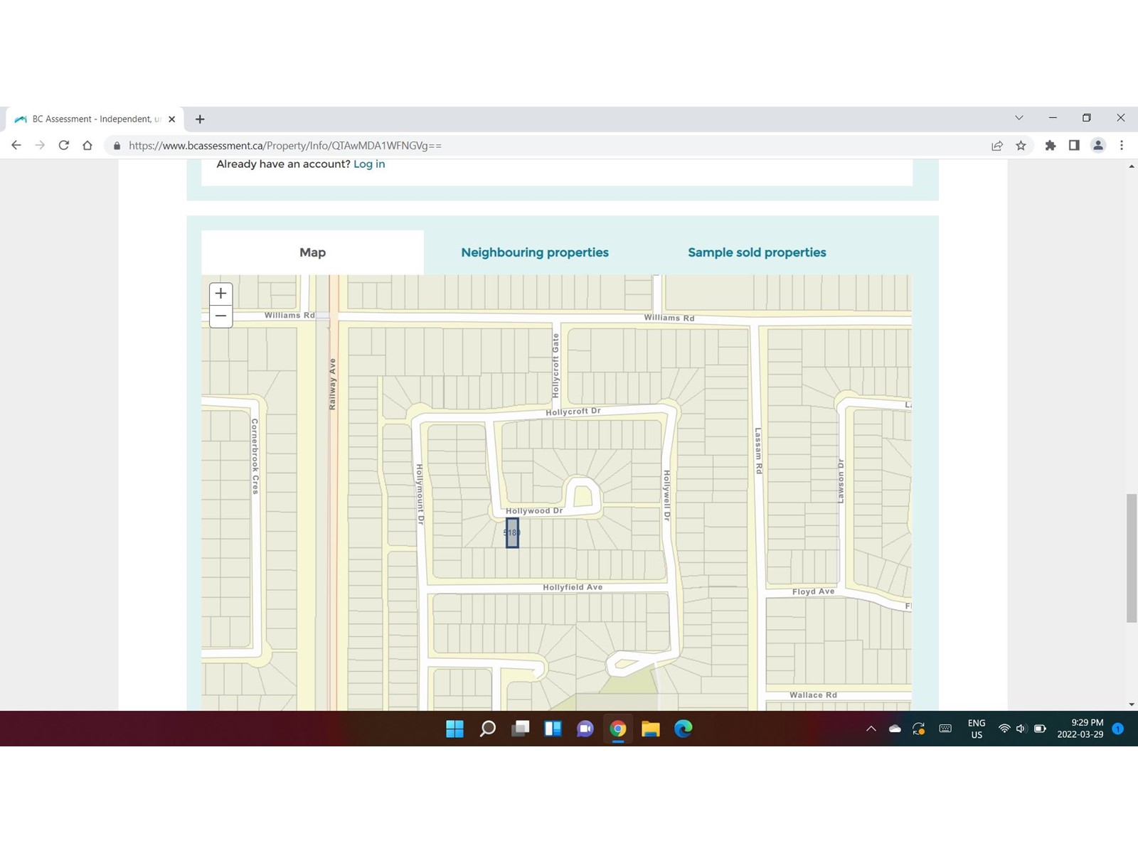The width and height of the screenshot is (1138, 853).
Task: Open Chrome three-dot menu
Action: coord(1122,145)
